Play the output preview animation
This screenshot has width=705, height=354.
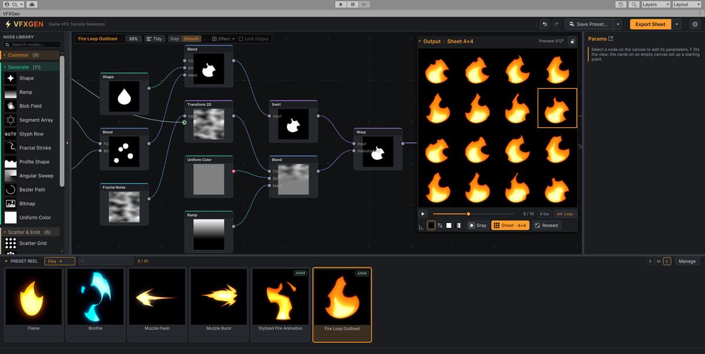(x=423, y=214)
